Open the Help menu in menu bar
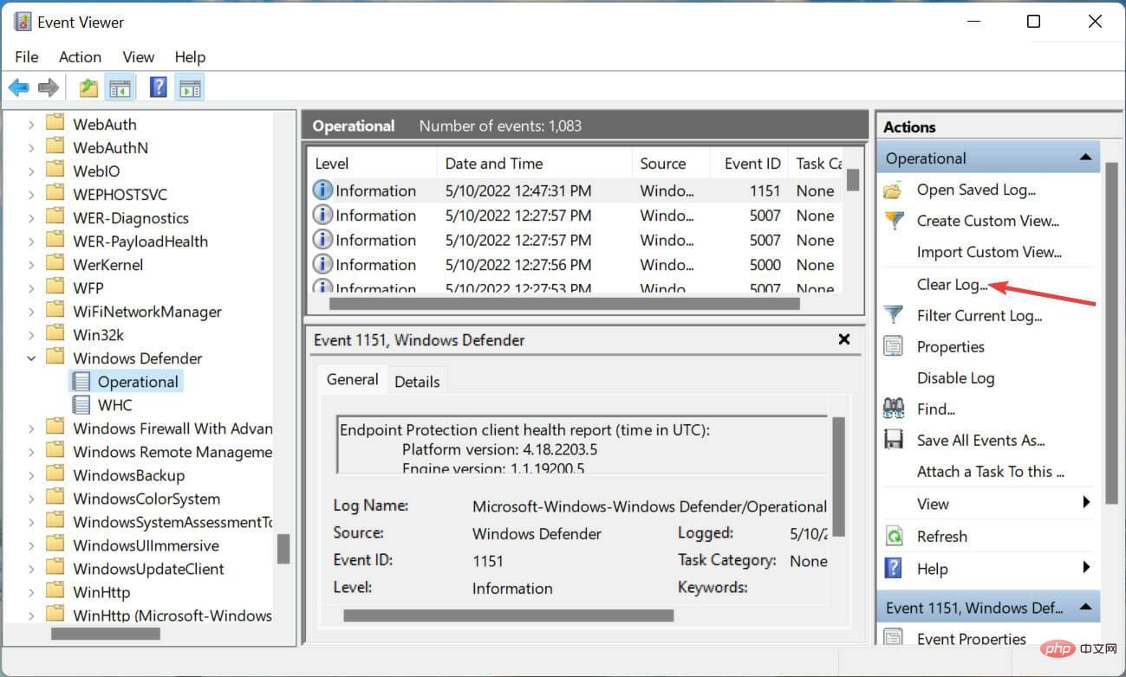 click(x=190, y=56)
